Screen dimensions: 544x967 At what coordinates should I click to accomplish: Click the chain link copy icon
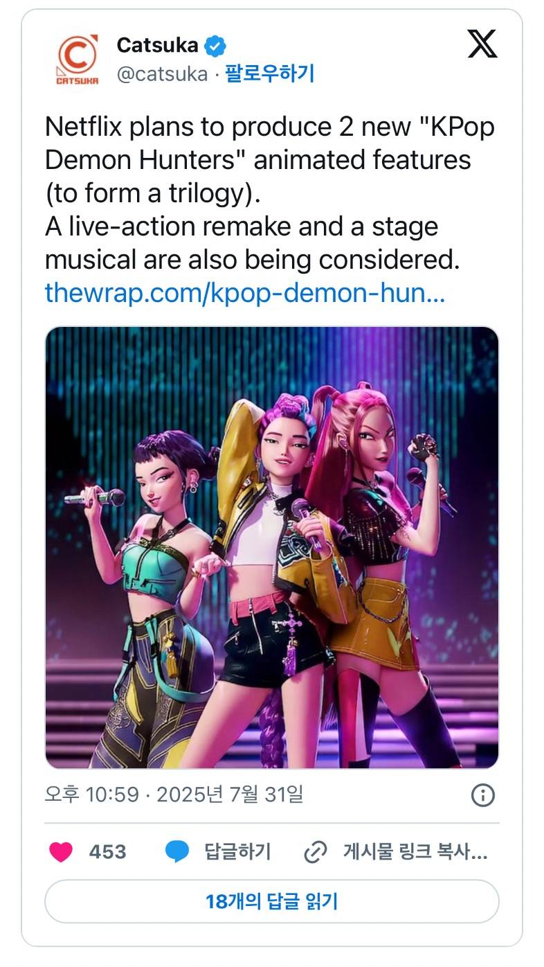pos(316,851)
